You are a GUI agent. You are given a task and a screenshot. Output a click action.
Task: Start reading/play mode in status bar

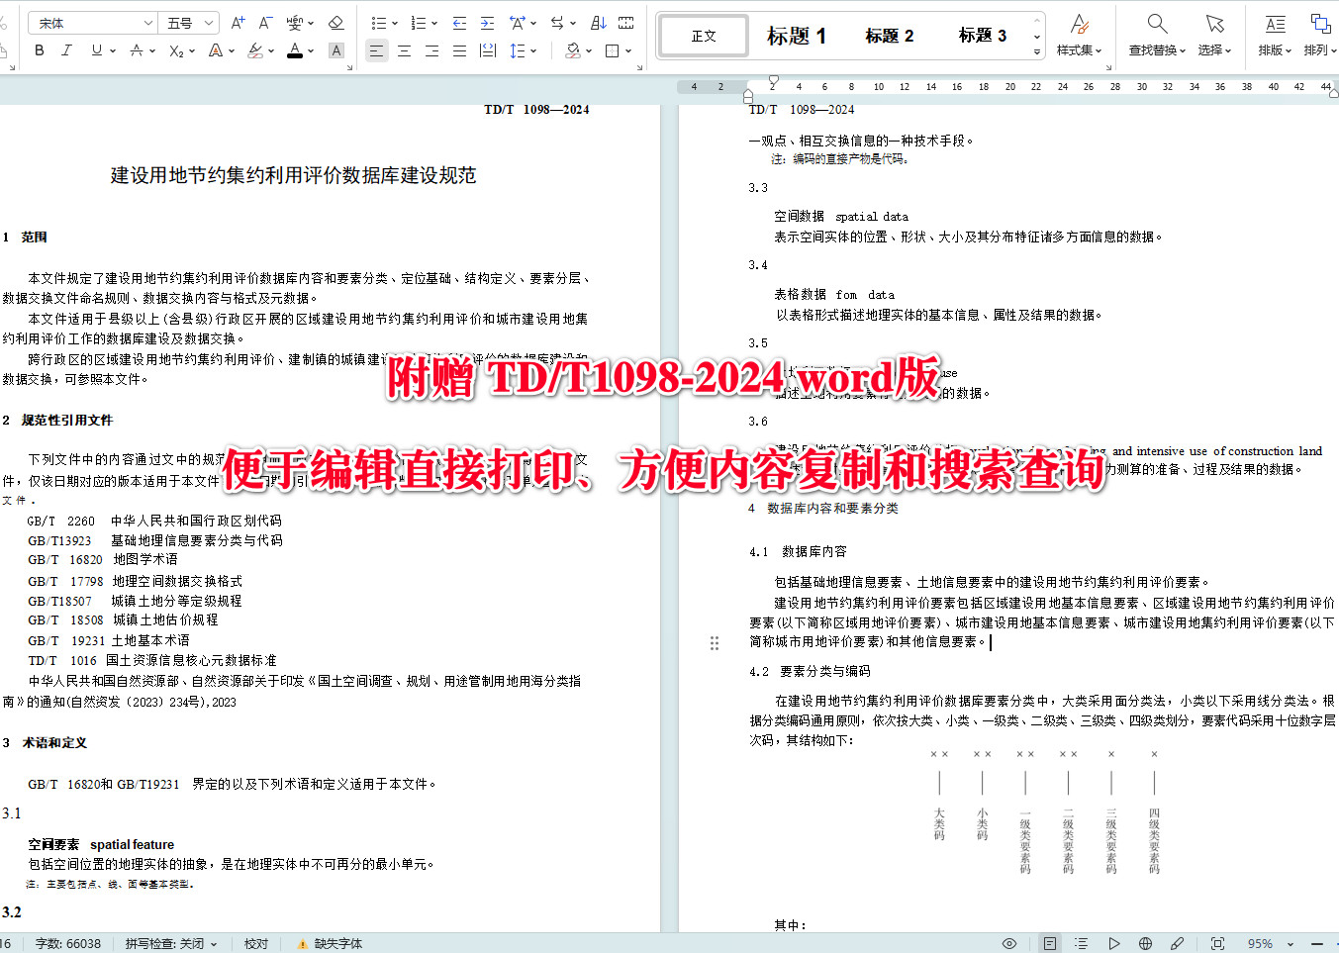pyautogui.click(x=1113, y=943)
